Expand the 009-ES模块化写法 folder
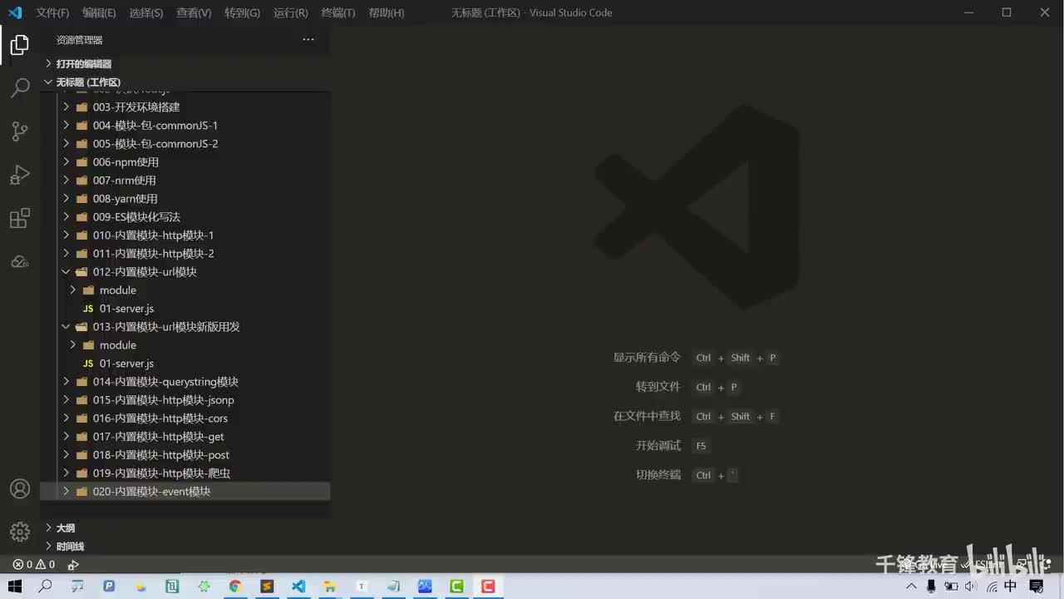This screenshot has width=1064, height=599. pyautogui.click(x=185, y=217)
